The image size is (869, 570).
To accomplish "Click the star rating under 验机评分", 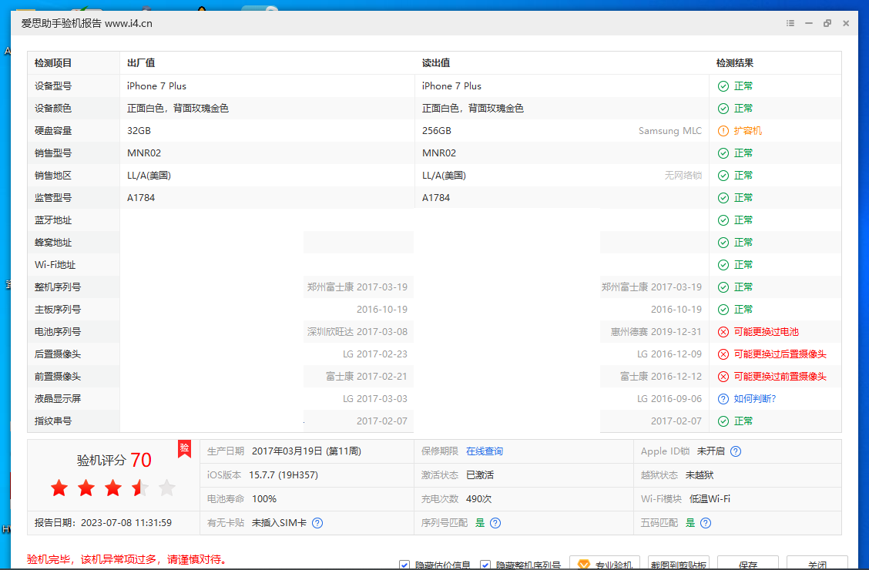I will pos(113,488).
